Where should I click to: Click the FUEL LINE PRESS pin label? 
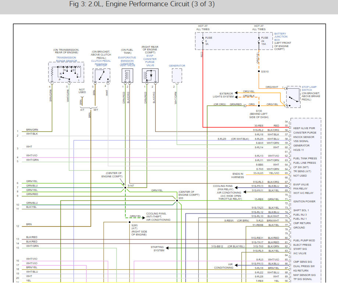(305, 163)
